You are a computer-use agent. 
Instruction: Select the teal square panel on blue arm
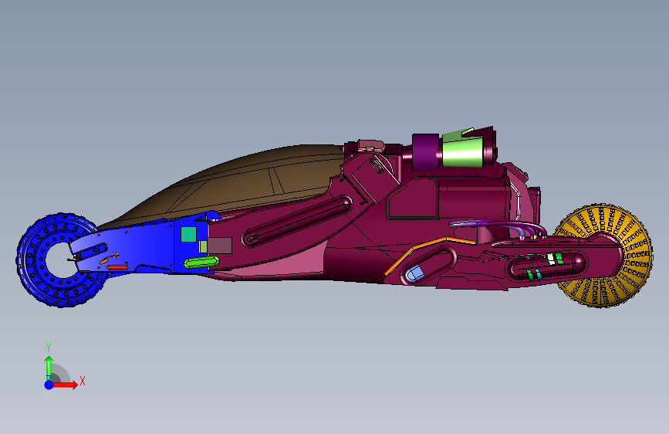188,235
